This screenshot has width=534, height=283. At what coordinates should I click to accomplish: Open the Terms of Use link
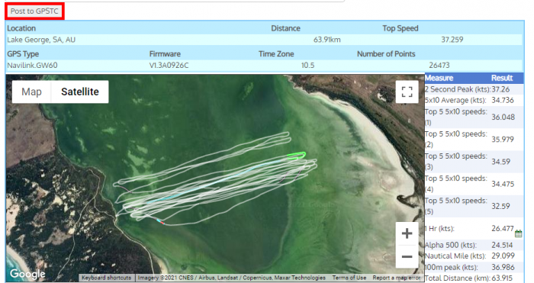(349, 278)
